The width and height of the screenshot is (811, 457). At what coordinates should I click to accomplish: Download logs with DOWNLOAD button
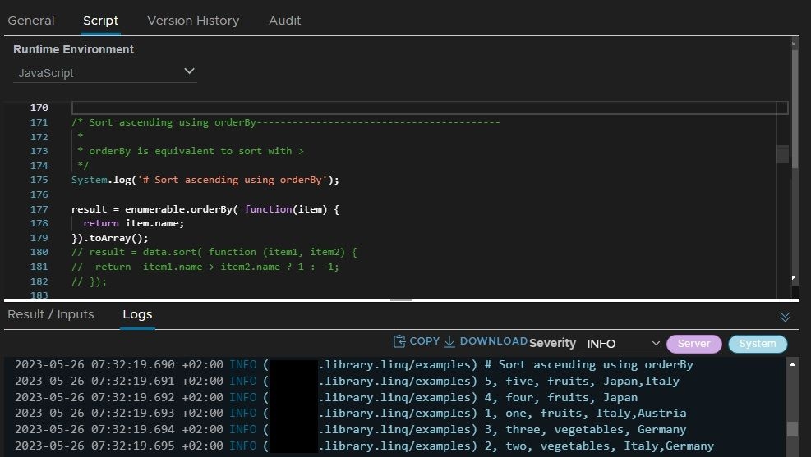[x=486, y=341]
